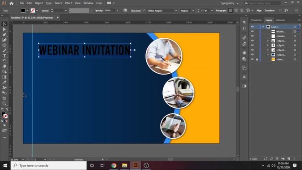
Task: Select the Eraser tool
Action: coord(4,67)
